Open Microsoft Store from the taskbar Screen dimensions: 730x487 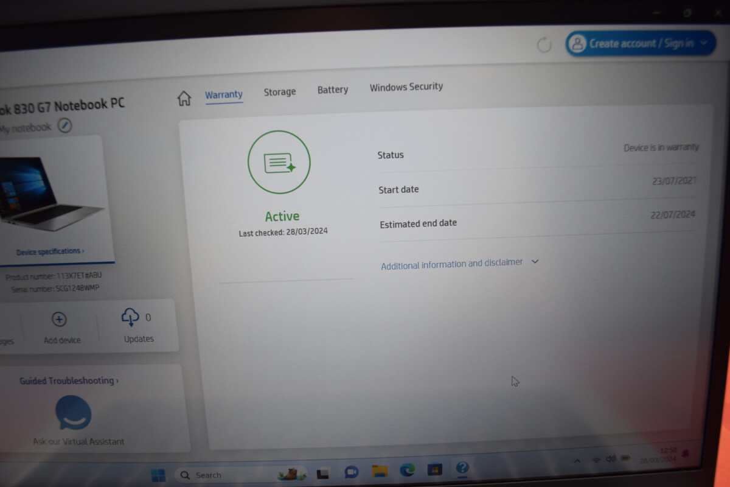[x=434, y=469]
